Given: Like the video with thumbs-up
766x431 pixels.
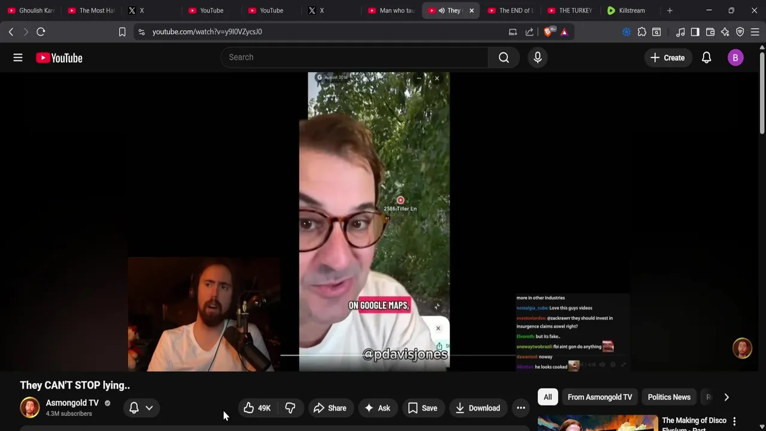Looking at the screenshot, I should point(257,408).
